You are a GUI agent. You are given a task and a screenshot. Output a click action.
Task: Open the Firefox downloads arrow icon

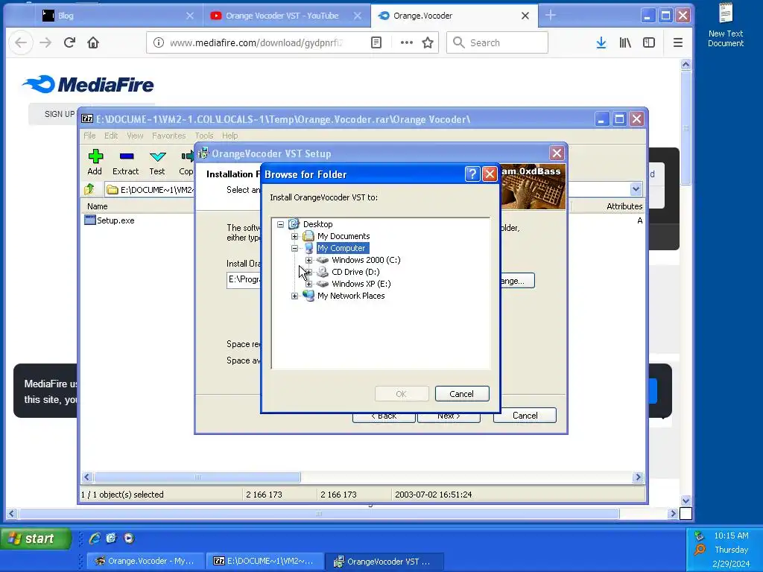601,42
